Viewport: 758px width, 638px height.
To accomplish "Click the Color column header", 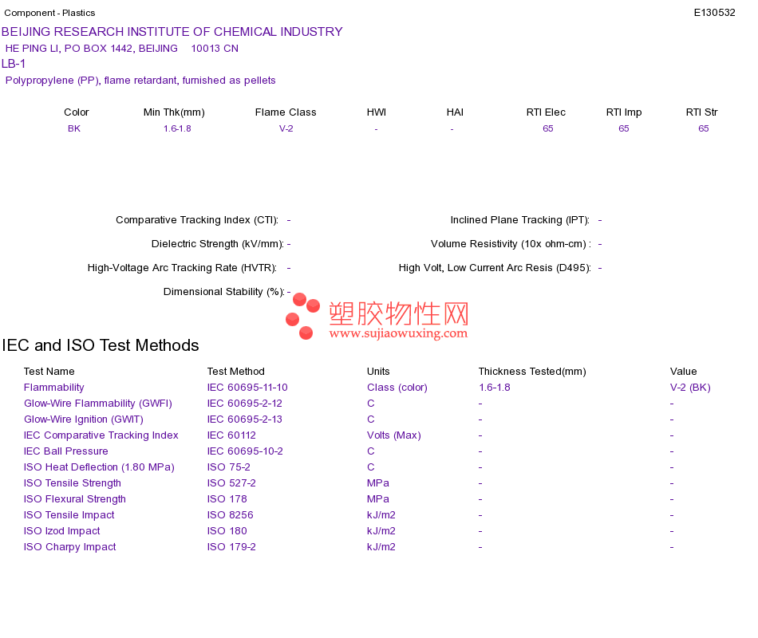I will (77, 112).
